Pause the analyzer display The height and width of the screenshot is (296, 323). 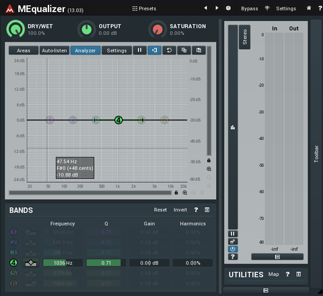point(139,50)
